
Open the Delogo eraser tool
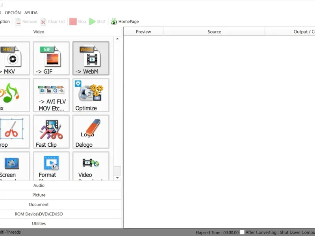pos(91,132)
